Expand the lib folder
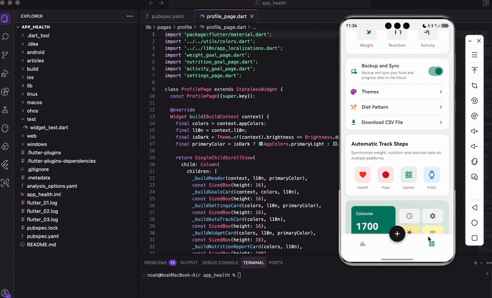Screen dimensions: 492x298 click(x=29, y=85)
